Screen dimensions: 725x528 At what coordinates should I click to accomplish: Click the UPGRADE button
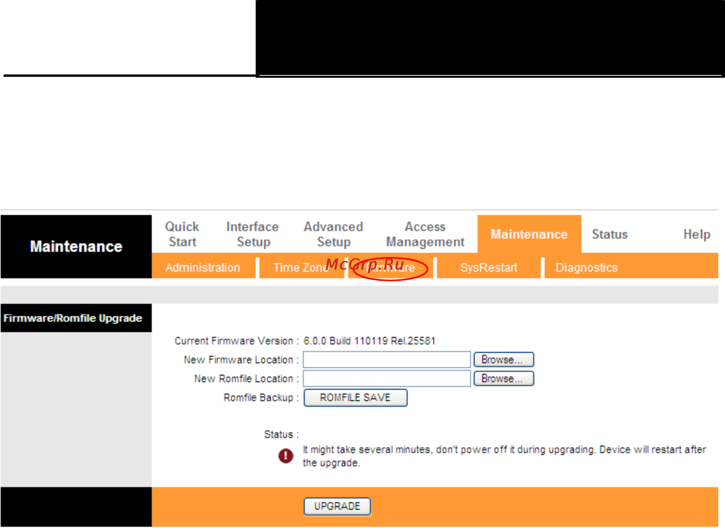(x=337, y=506)
